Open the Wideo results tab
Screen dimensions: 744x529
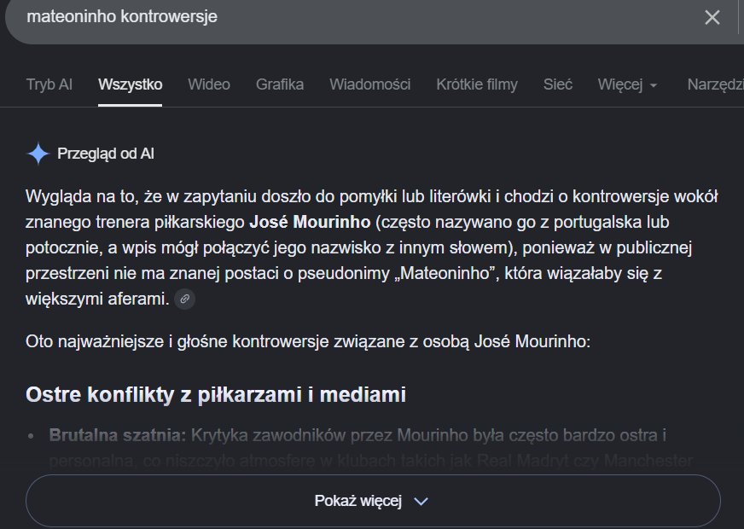pyautogui.click(x=209, y=84)
